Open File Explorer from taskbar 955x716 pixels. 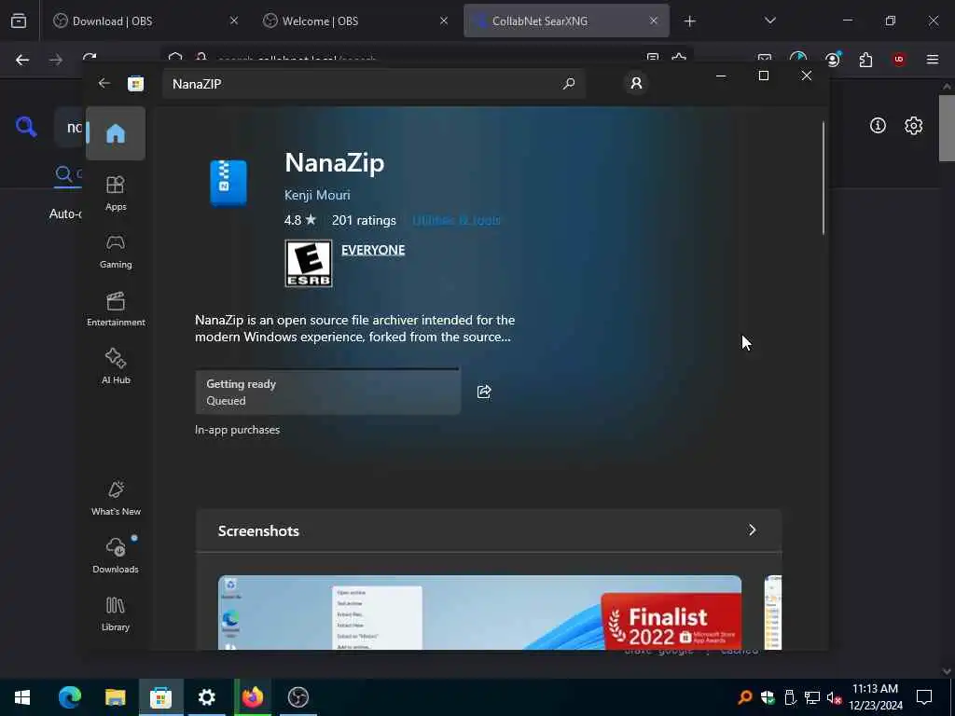click(115, 697)
